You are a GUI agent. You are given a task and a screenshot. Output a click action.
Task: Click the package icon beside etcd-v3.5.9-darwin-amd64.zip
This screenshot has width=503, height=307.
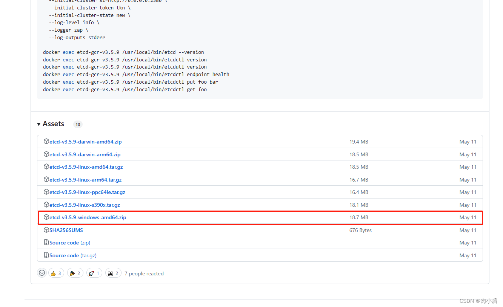pos(46,142)
